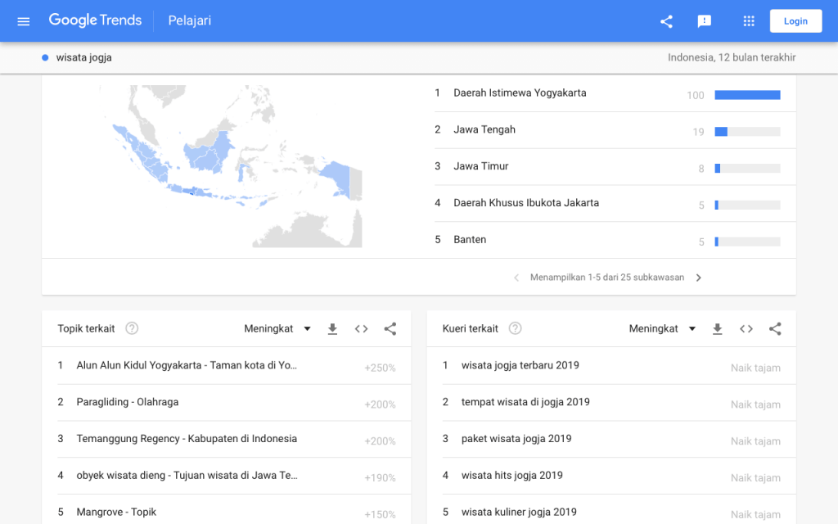
Task: Download the Kueri terkait data
Action: click(x=717, y=329)
